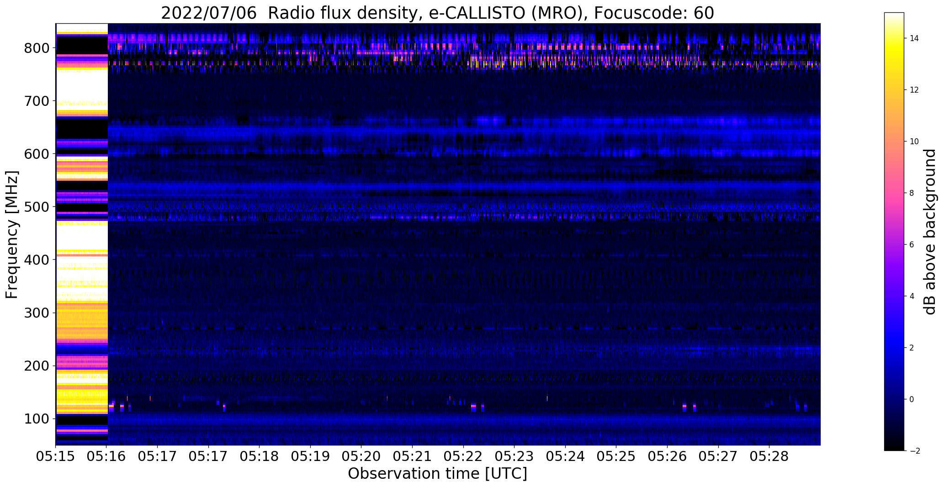
Task: Click the "dB above background" colorbar label
Action: click(x=930, y=232)
